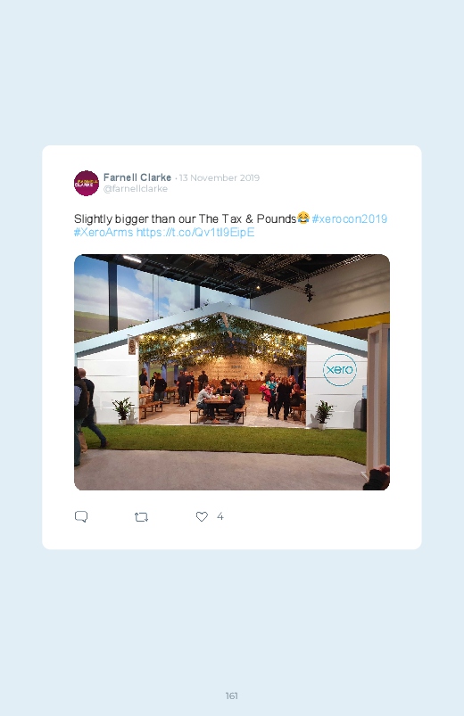Open the Farnell Clarke profile avatar
464x716 pixels.
(87, 183)
